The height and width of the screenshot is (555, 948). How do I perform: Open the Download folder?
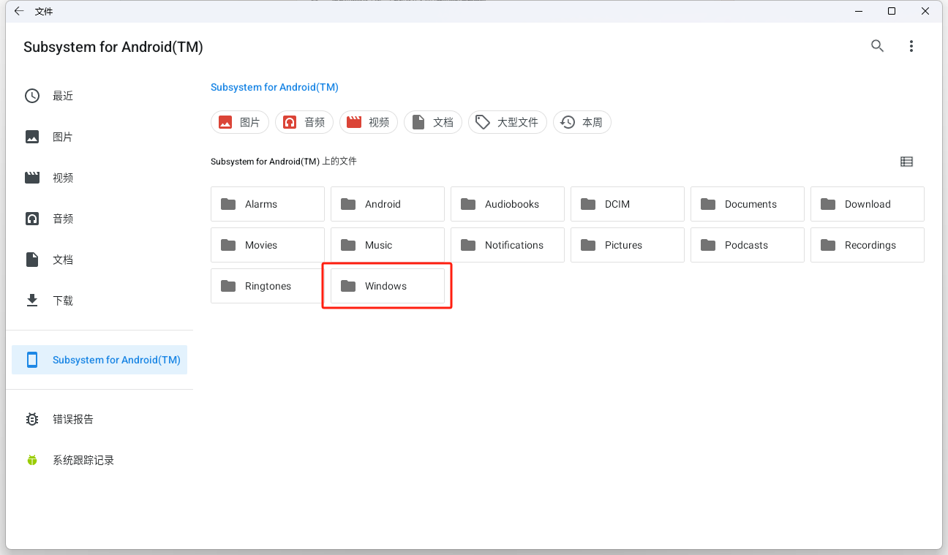(x=868, y=204)
